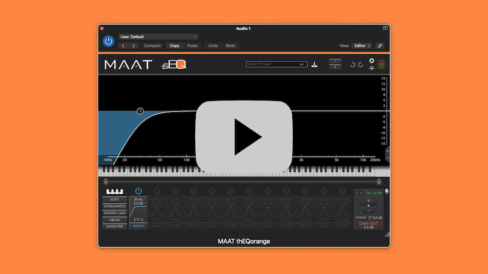Click the orange GAIN OUT label
488x274 pixels.
[368, 223]
